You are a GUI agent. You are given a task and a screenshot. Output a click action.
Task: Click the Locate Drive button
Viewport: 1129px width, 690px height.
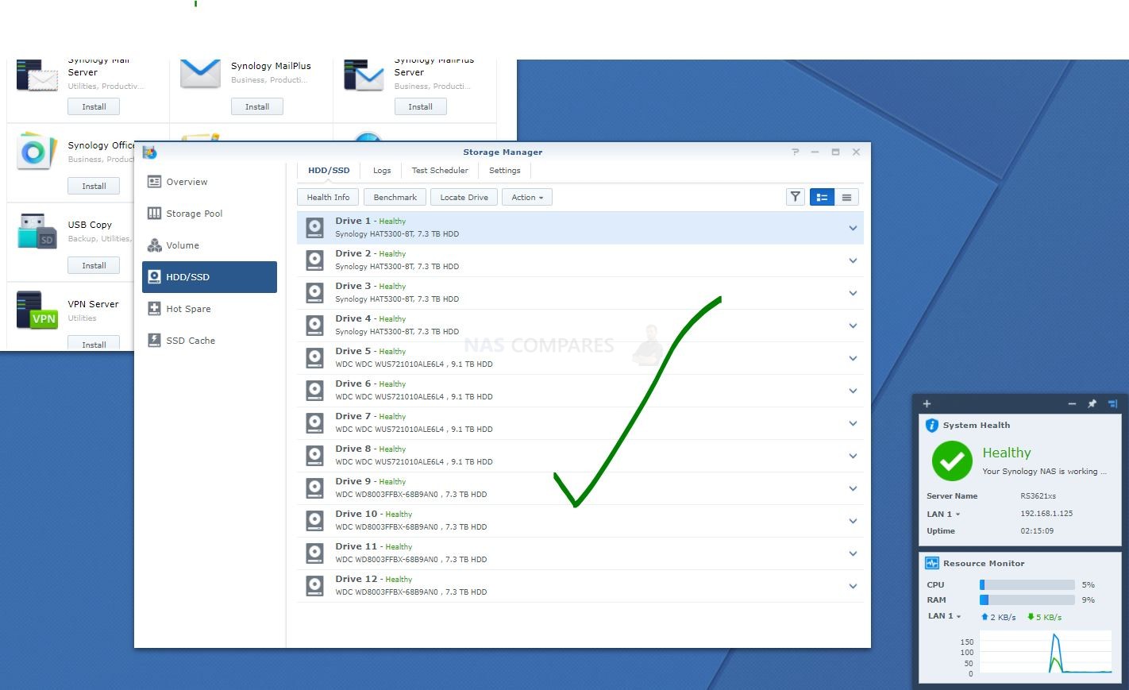(x=464, y=198)
